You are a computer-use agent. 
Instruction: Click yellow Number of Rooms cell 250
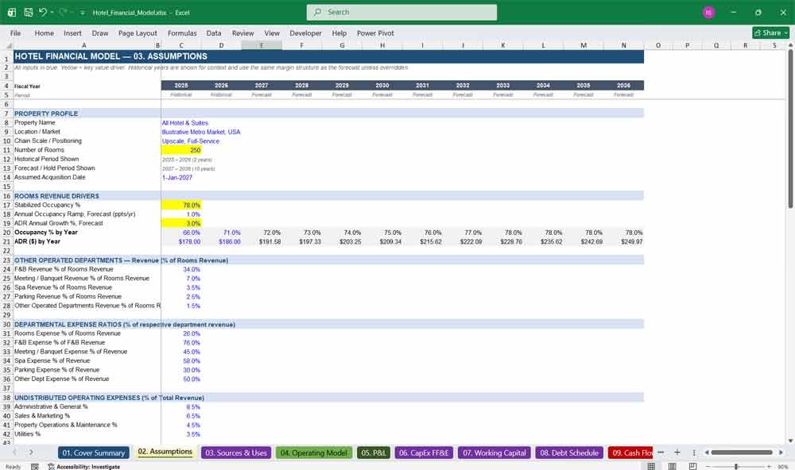181,150
